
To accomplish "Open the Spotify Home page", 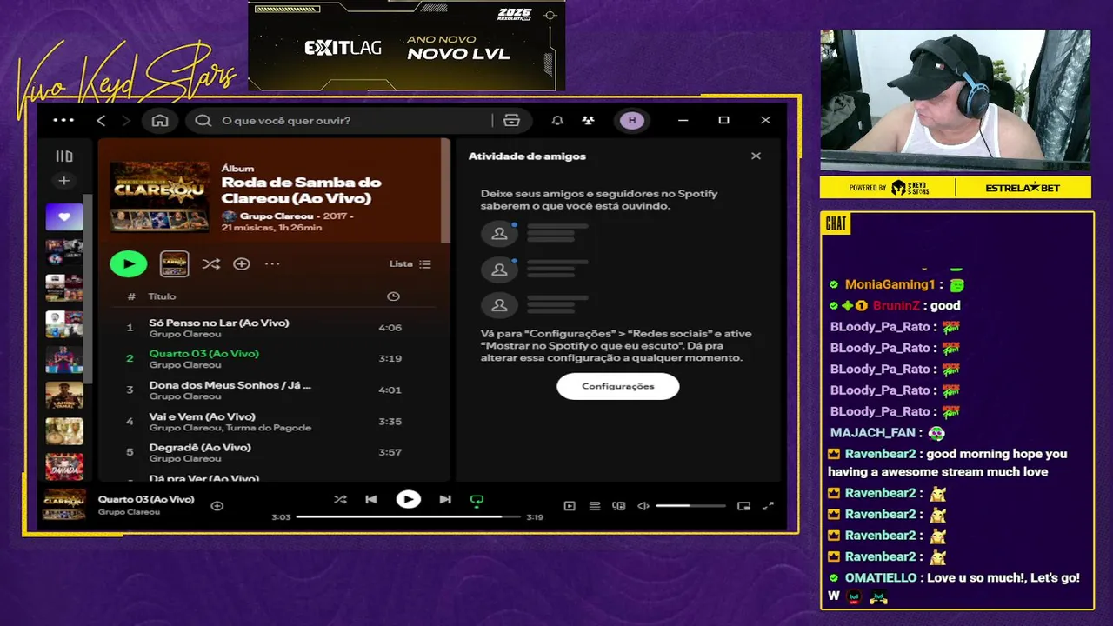I will [x=160, y=120].
